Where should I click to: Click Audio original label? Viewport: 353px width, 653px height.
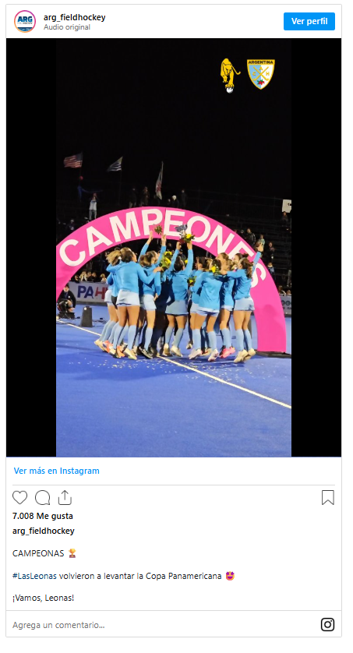[67, 27]
